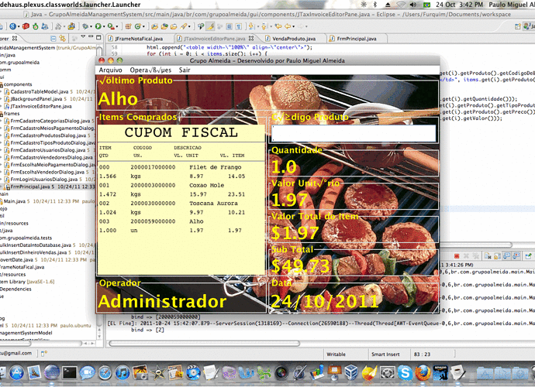Viewport: 535px width, 387px height.
Task: Launch Skype from the Dock
Action: [405, 372]
